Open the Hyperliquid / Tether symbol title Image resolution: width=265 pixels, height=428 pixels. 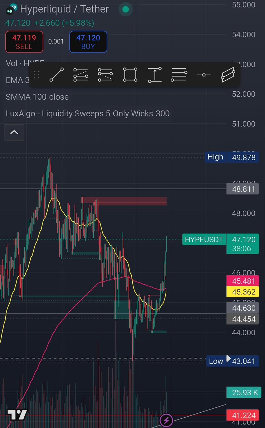tap(64, 9)
